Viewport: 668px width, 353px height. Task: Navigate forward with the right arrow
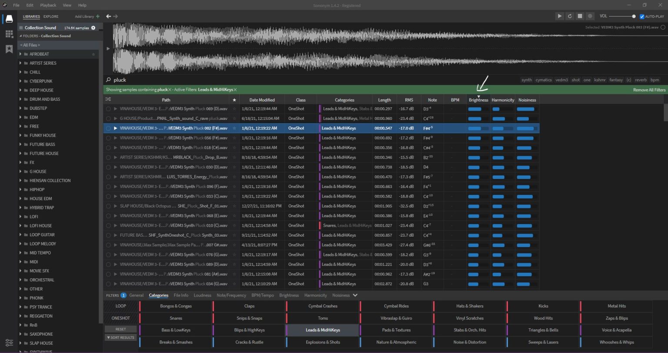pos(116,16)
